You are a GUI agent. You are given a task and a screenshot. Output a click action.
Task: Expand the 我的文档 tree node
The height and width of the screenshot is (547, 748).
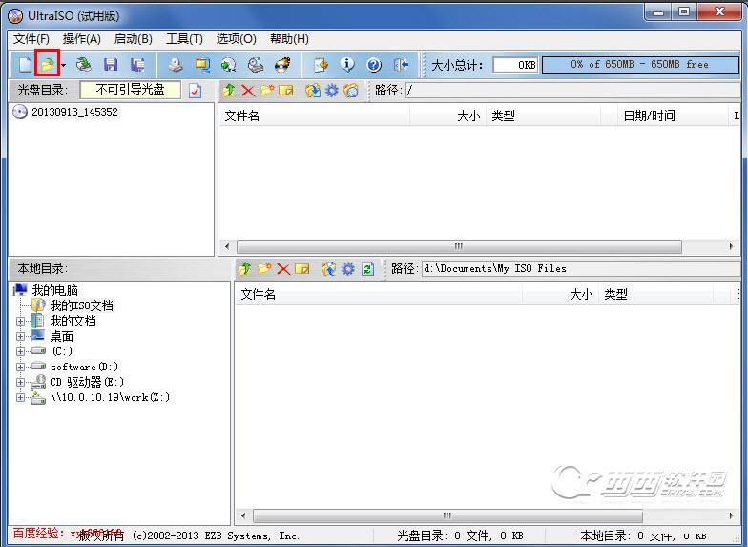pos(20,321)
